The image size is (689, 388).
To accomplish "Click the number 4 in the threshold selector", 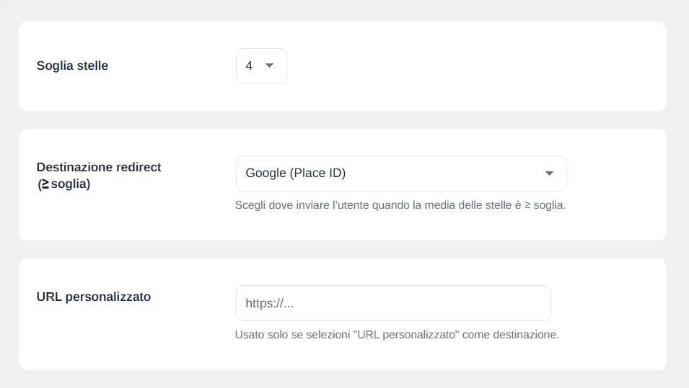I will pos(249,66).
